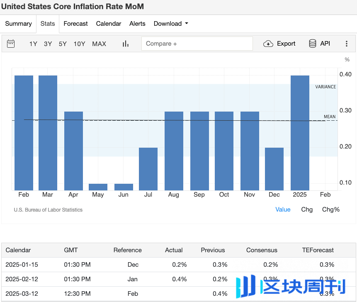Open the Calendar tab

[109, 24]
